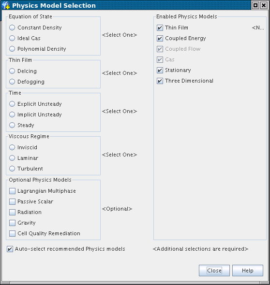Click the Physics Model Selection title icon

click(x=6, y=5)
